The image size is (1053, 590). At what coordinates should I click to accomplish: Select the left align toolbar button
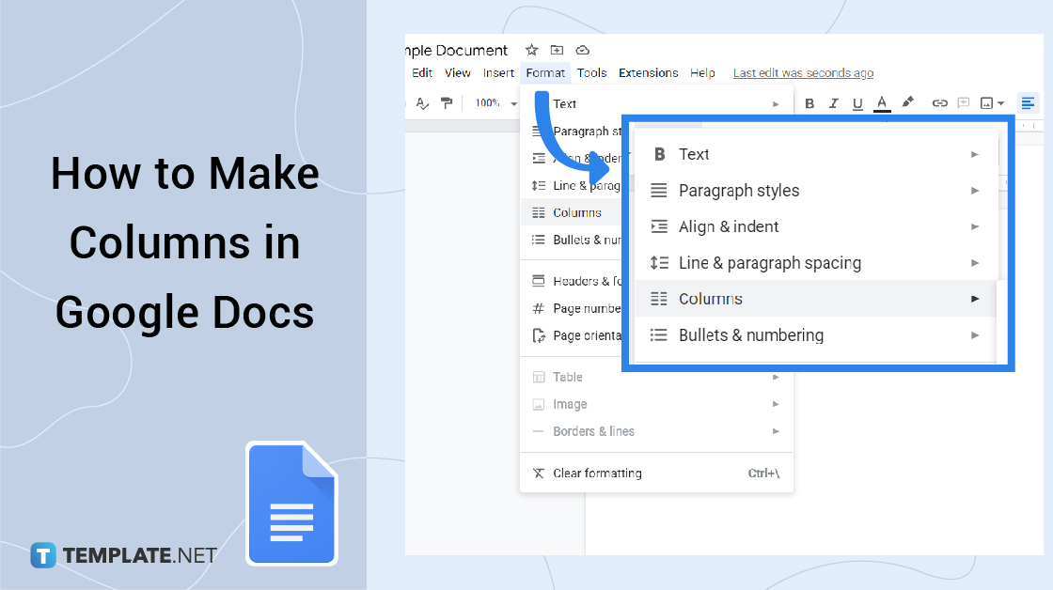pos(1028,103)
